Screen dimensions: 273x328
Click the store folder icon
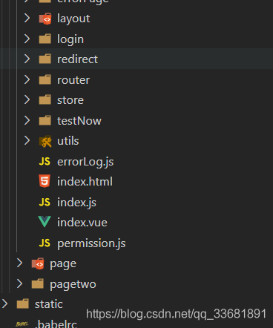[45, 99]
